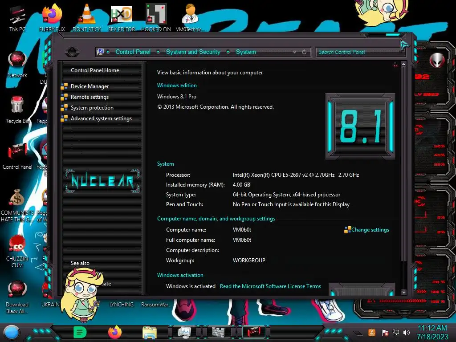Viewport: 456px width, 342px height.
Task: Go to System and Security breadcrumb
Action: [x=193, y=52]
